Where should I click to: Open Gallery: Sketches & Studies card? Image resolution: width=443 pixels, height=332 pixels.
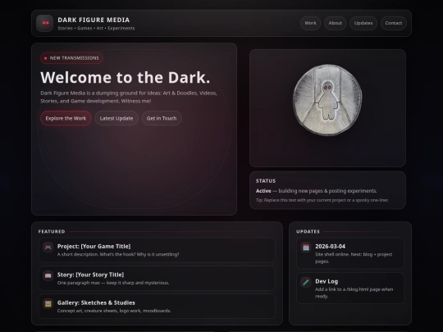157,307
